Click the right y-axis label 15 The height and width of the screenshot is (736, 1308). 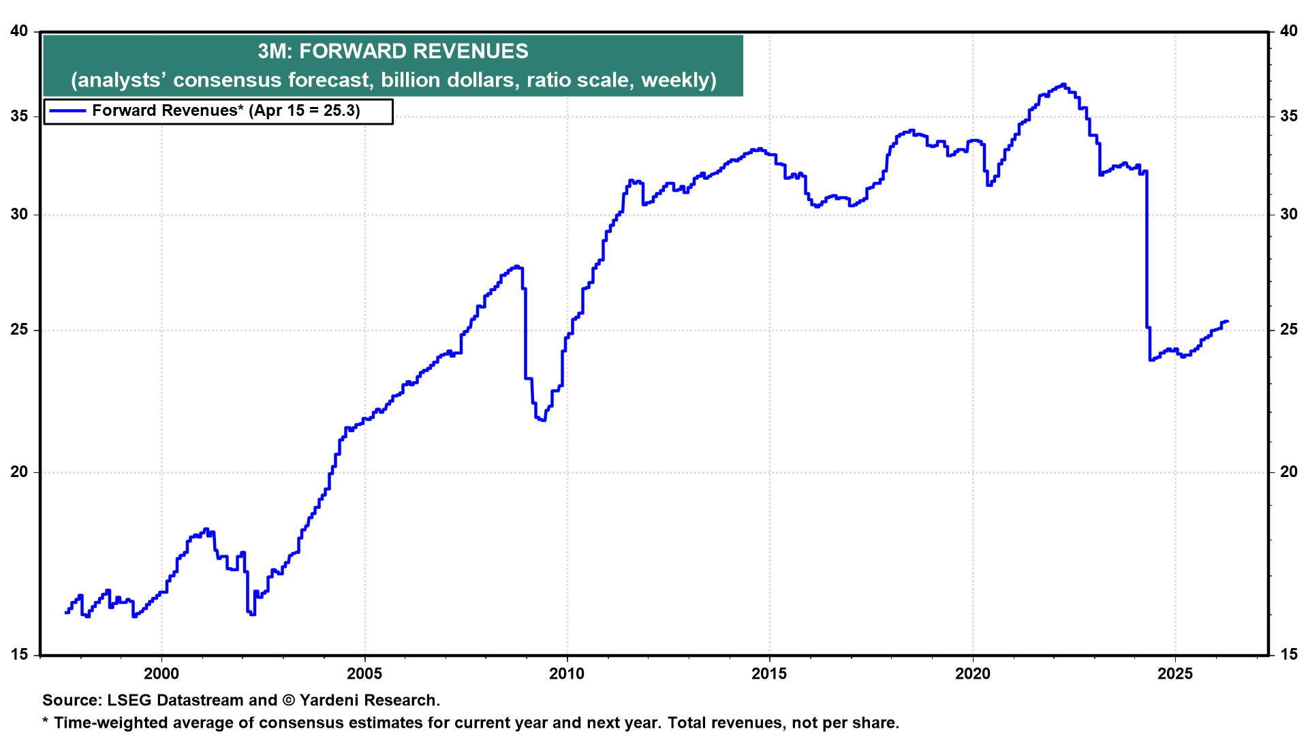coord(1289,655)
